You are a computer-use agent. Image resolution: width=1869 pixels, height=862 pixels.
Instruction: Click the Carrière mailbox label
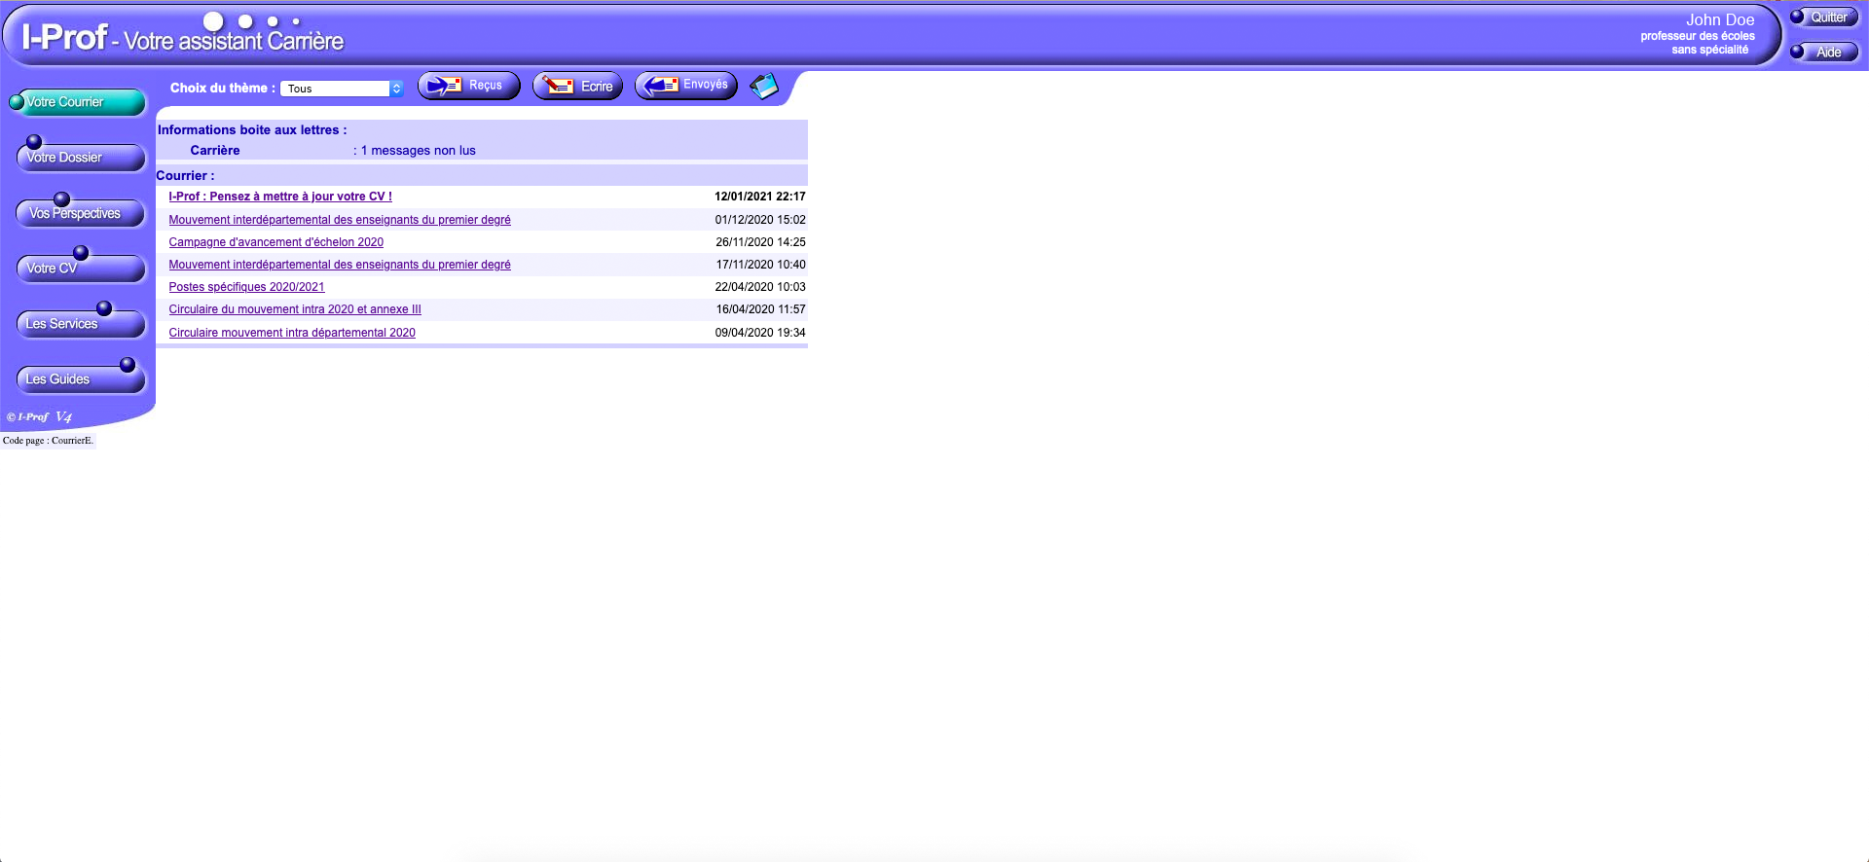click(215, 151)
